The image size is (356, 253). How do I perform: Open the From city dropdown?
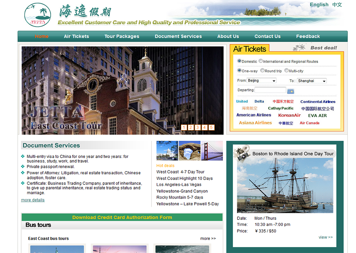click(x=262, y=80)
